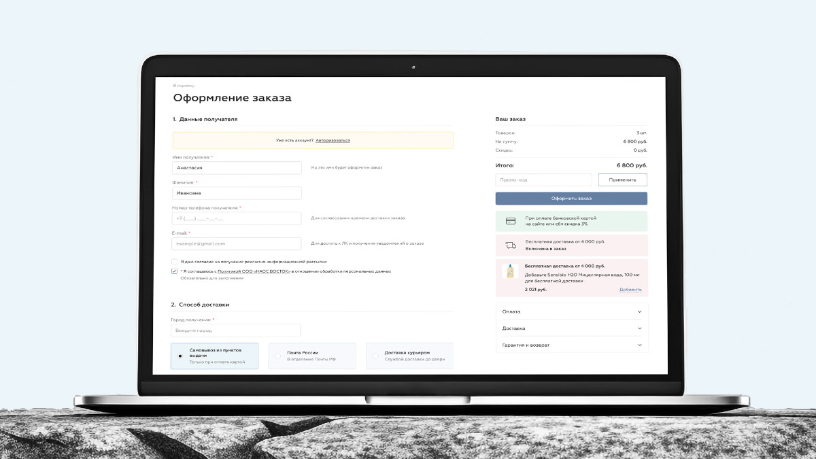This screenshot has height=459, width=816.
Task: Select Доставка курьером delivery option
Action: 375,356
